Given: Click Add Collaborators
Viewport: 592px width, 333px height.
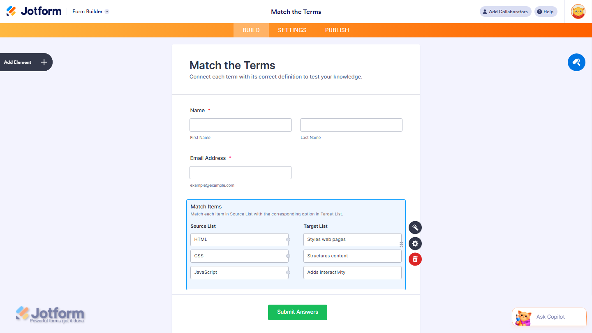Looking at the screenshot, I should click(505, 12).
